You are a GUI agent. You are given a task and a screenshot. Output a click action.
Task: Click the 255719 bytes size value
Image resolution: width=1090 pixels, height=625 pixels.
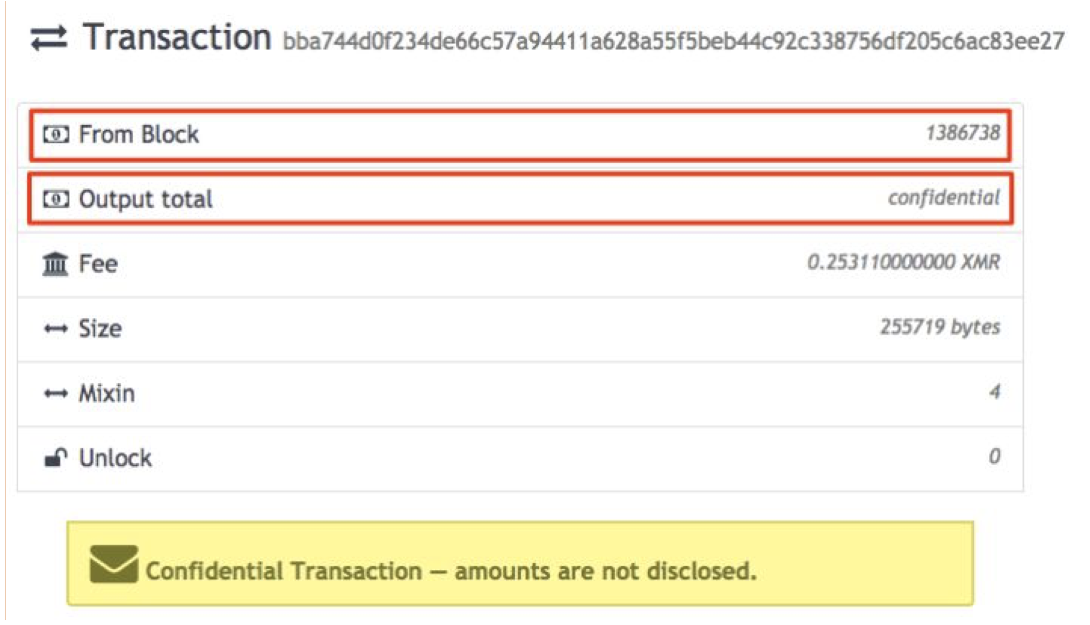pos(940,327)
